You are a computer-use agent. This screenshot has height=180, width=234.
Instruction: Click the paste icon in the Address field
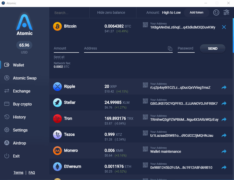[x=170, y=48]
